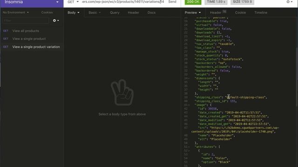Select the View all products request

(x=32, y=31)
